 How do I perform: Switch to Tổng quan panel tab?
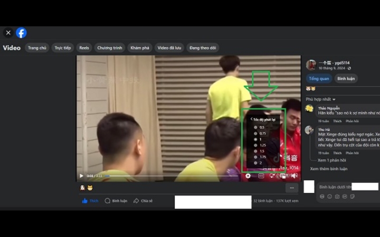pos(319,79)
